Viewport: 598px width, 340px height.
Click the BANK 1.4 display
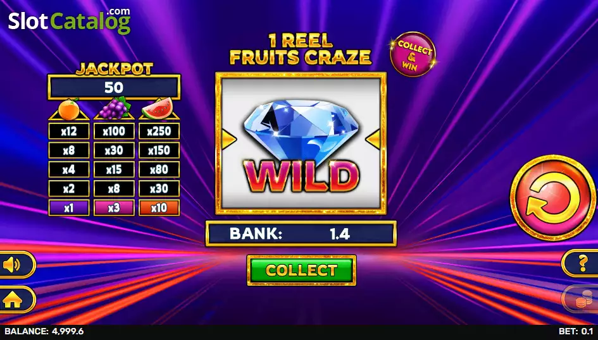point(301,234)
